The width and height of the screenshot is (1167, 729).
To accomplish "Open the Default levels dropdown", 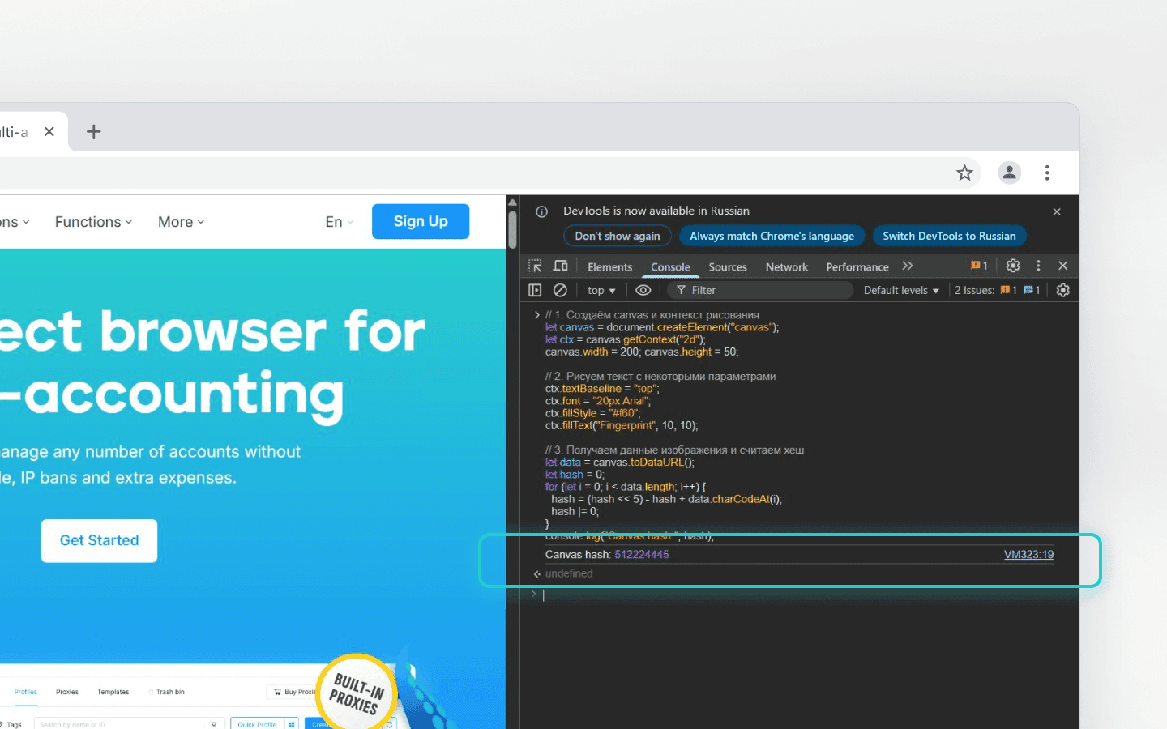I will coord(901,290).
